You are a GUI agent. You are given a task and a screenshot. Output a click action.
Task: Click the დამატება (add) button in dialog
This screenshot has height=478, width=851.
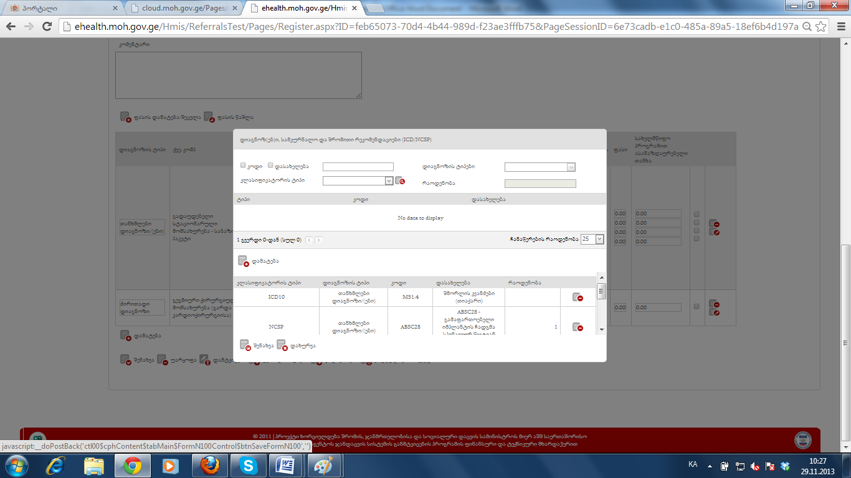click(244, 261)
